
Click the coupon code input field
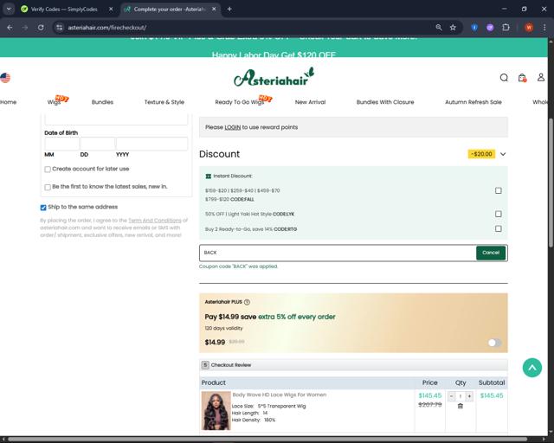pyautogui.click(x=338, y=253)
